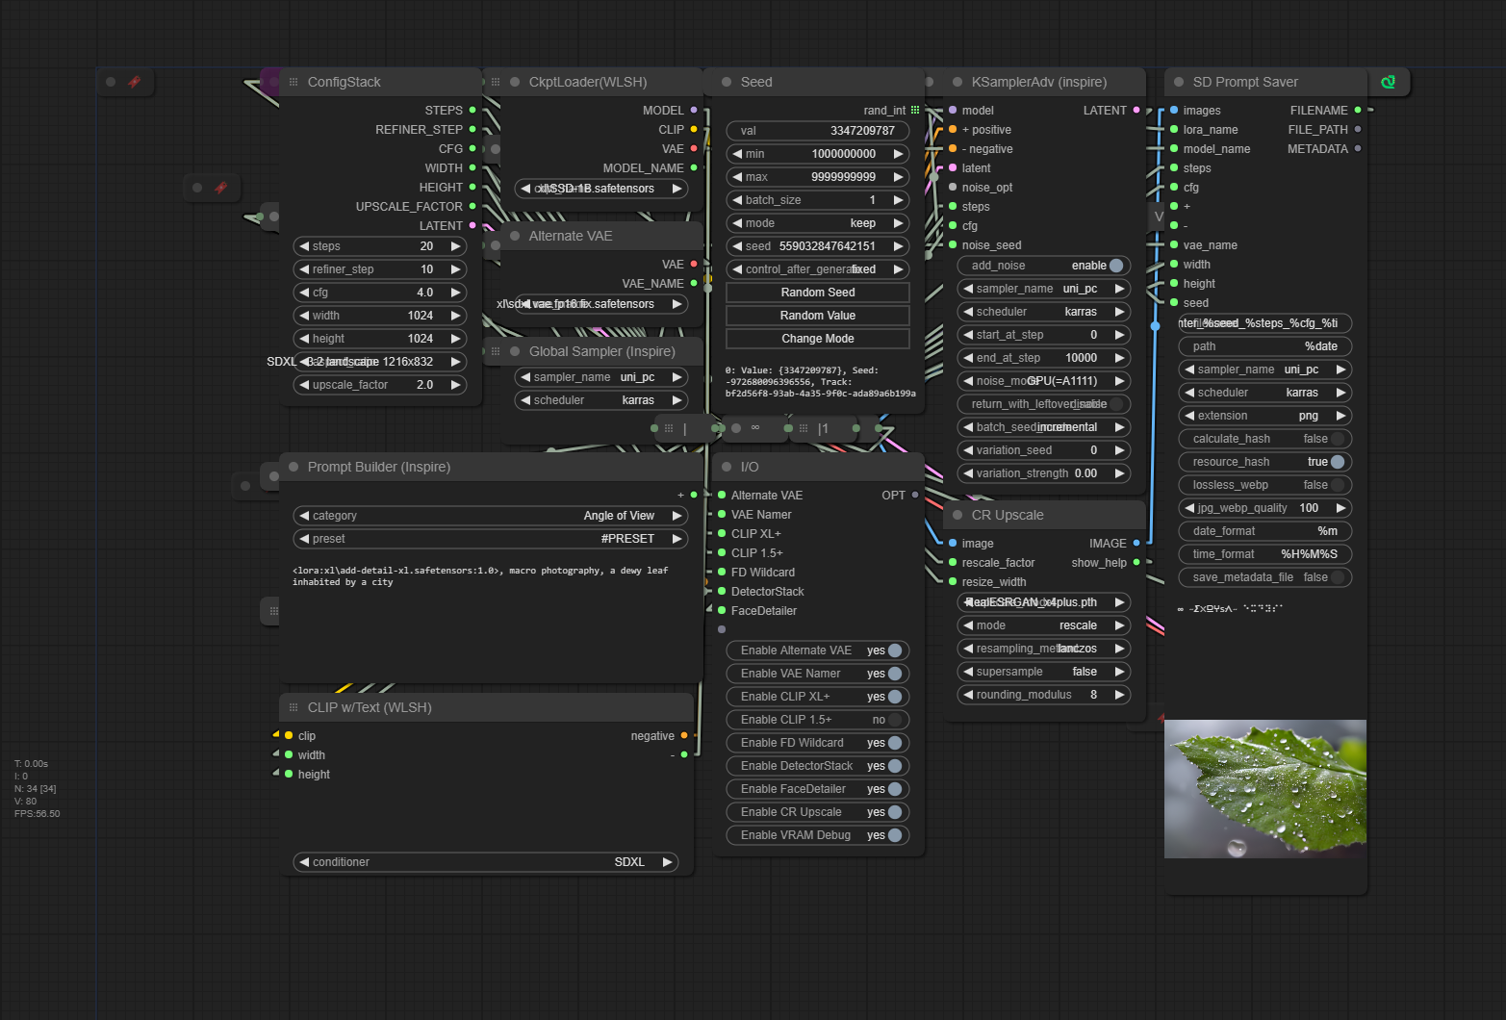The image size is (1506, 1020).
Task: Click the collapse dot on KSamplerAdv node
Action: click(957, 82)
